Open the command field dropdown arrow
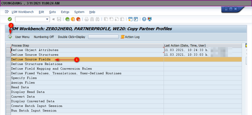This screenshot has height=115, width=252. click(47, 19)
